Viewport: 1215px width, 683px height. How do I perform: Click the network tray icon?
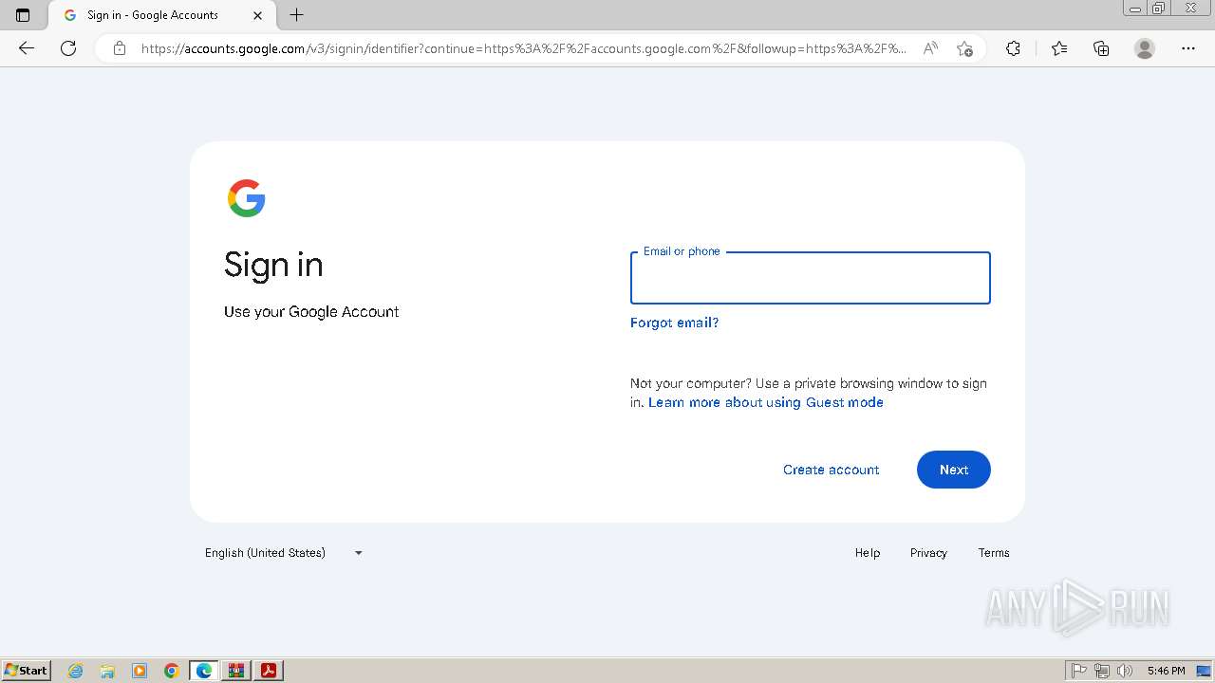point(1102,671)
